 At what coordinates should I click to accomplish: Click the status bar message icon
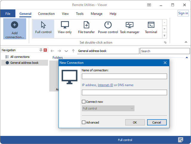click(181, 140)
